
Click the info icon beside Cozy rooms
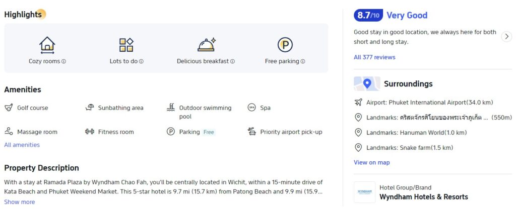(64, 62)
